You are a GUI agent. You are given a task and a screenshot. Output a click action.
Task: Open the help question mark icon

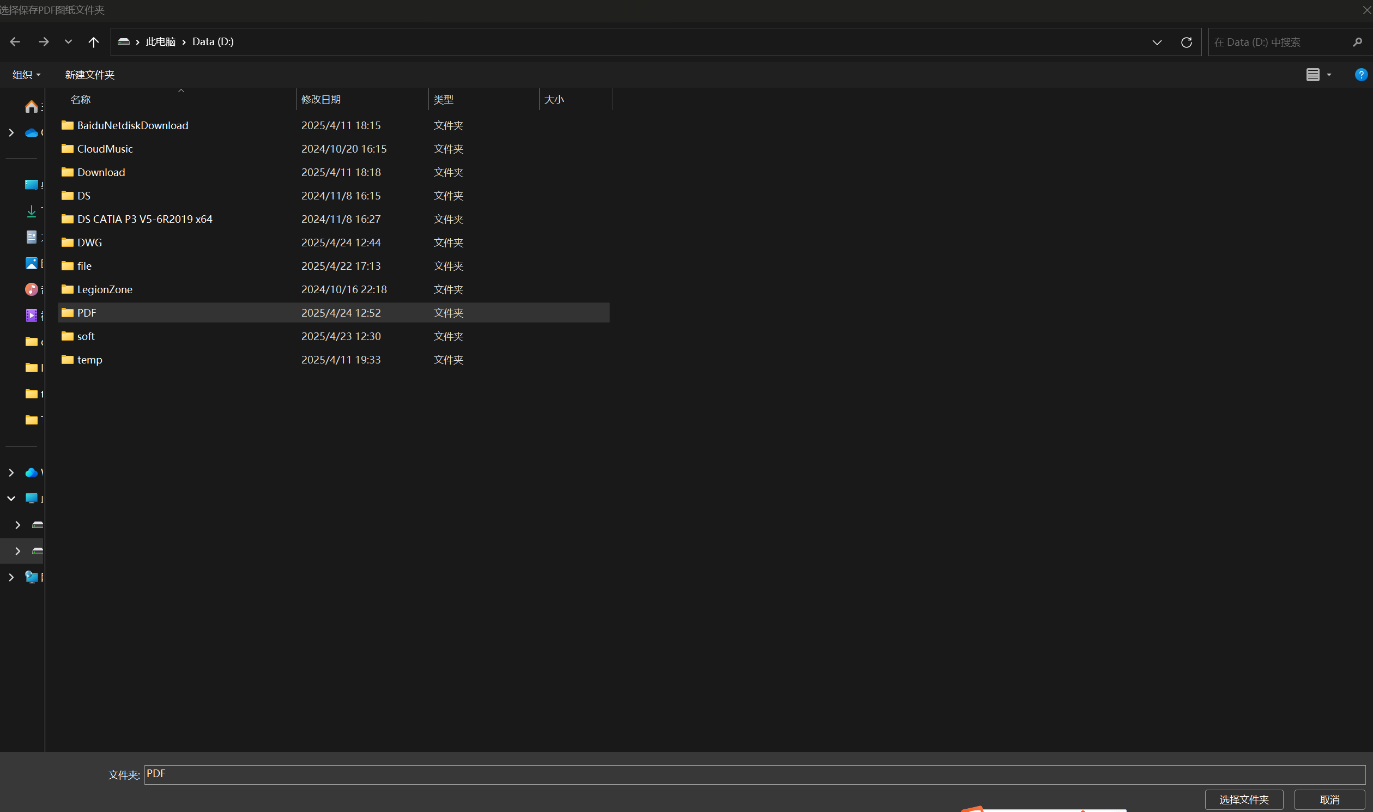click(1360, 75)
